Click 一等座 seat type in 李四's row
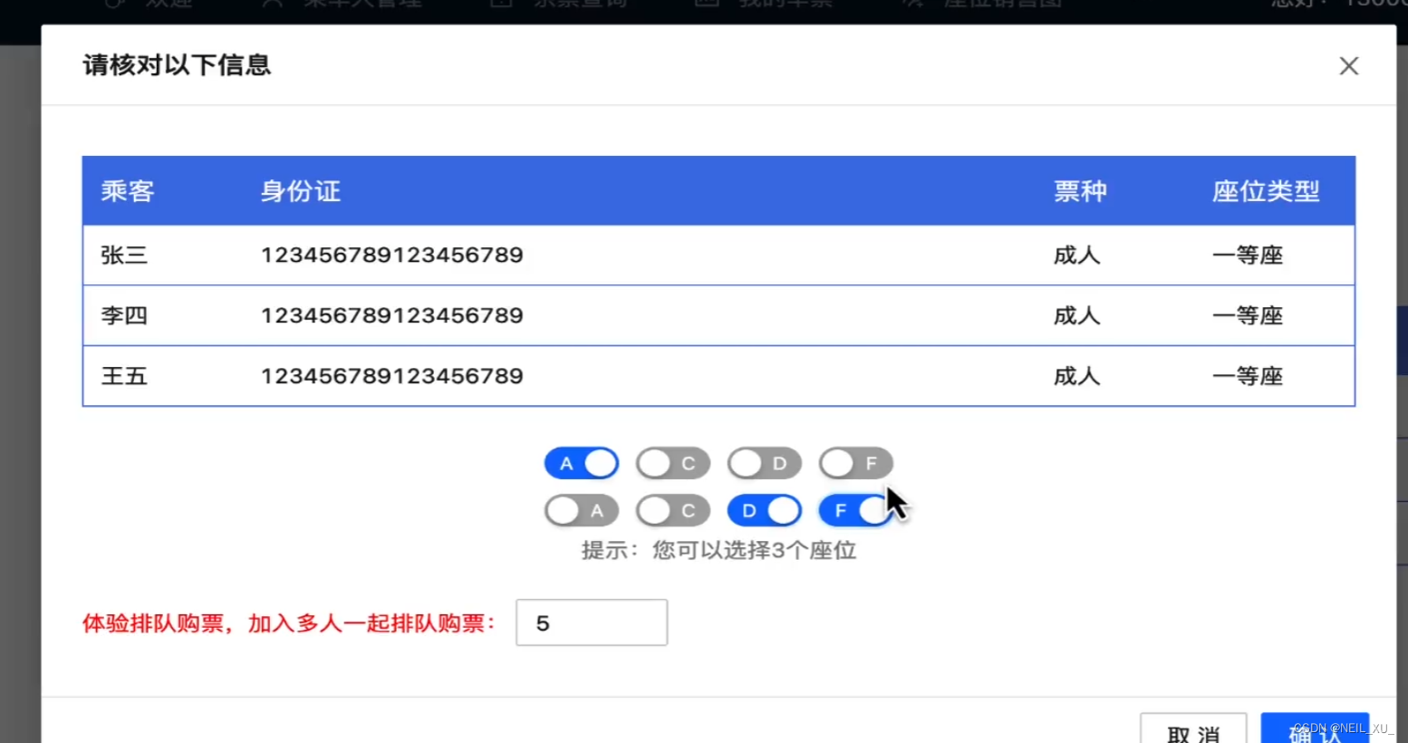 (x=1248, y=315)
